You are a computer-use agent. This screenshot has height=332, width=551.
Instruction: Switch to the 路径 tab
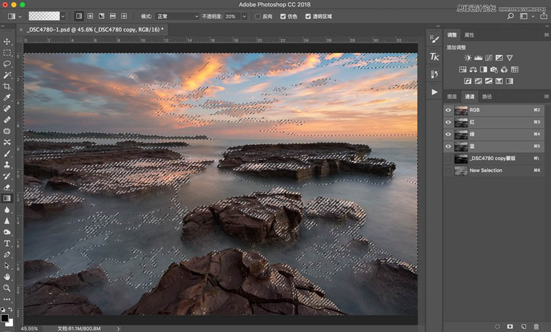coord(487,97)
